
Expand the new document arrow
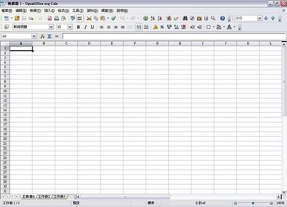tap(11, 18)
